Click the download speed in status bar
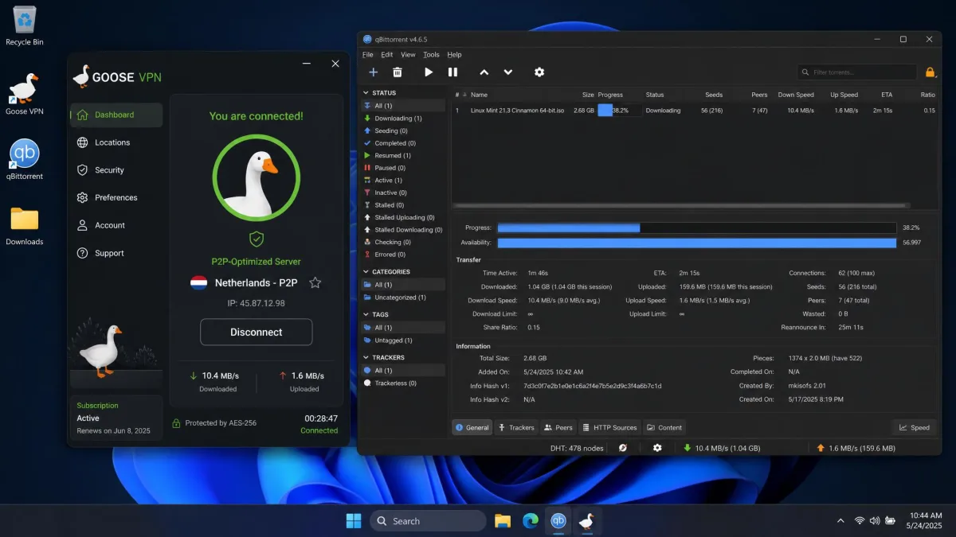This screenshot has height=537, width=956. [722, 448]
